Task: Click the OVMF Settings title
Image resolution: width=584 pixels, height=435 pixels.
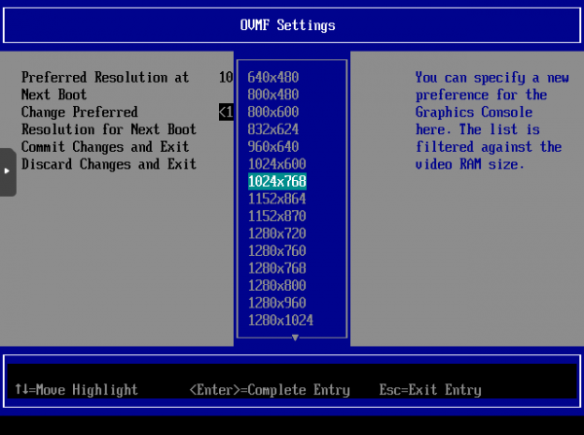Action: pyautogui.click(x=287, y=25)
